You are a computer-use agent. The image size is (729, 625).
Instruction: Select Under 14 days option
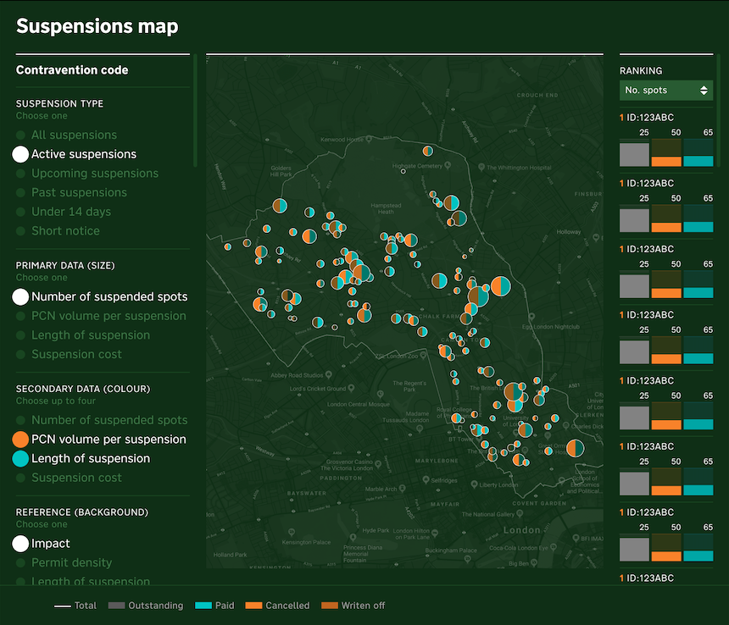[64, 212]
